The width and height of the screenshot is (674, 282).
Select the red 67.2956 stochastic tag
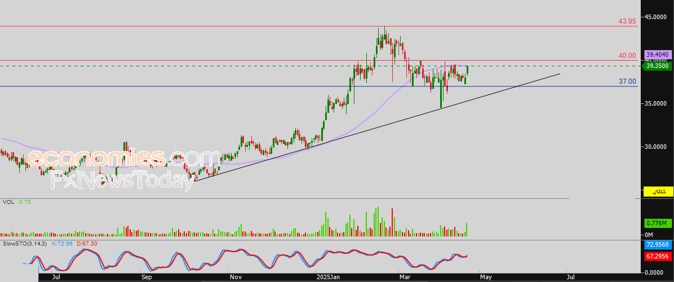(657, 256)
